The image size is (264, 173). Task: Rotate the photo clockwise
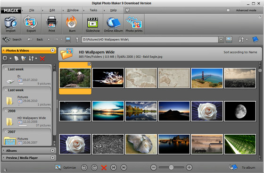click(x=94, y=167)
